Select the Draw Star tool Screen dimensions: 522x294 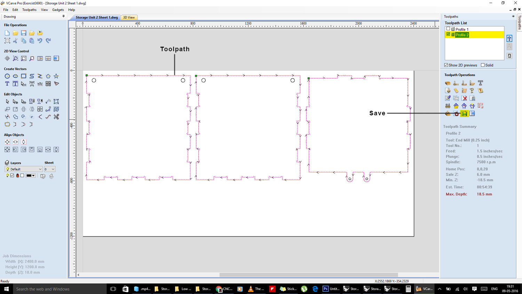tap(56, 76)
